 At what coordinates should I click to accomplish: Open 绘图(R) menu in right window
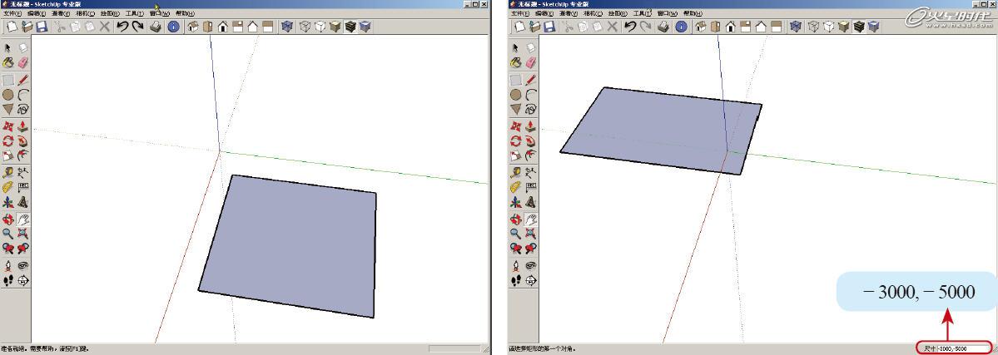point(618,13)
